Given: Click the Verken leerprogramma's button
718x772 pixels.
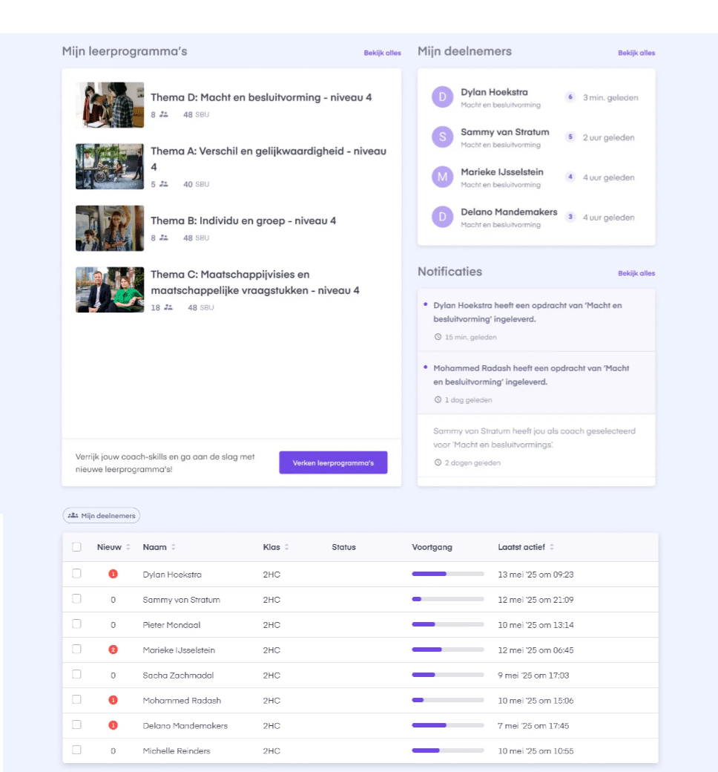Looking at the screenshot, I should pos(333,462).
